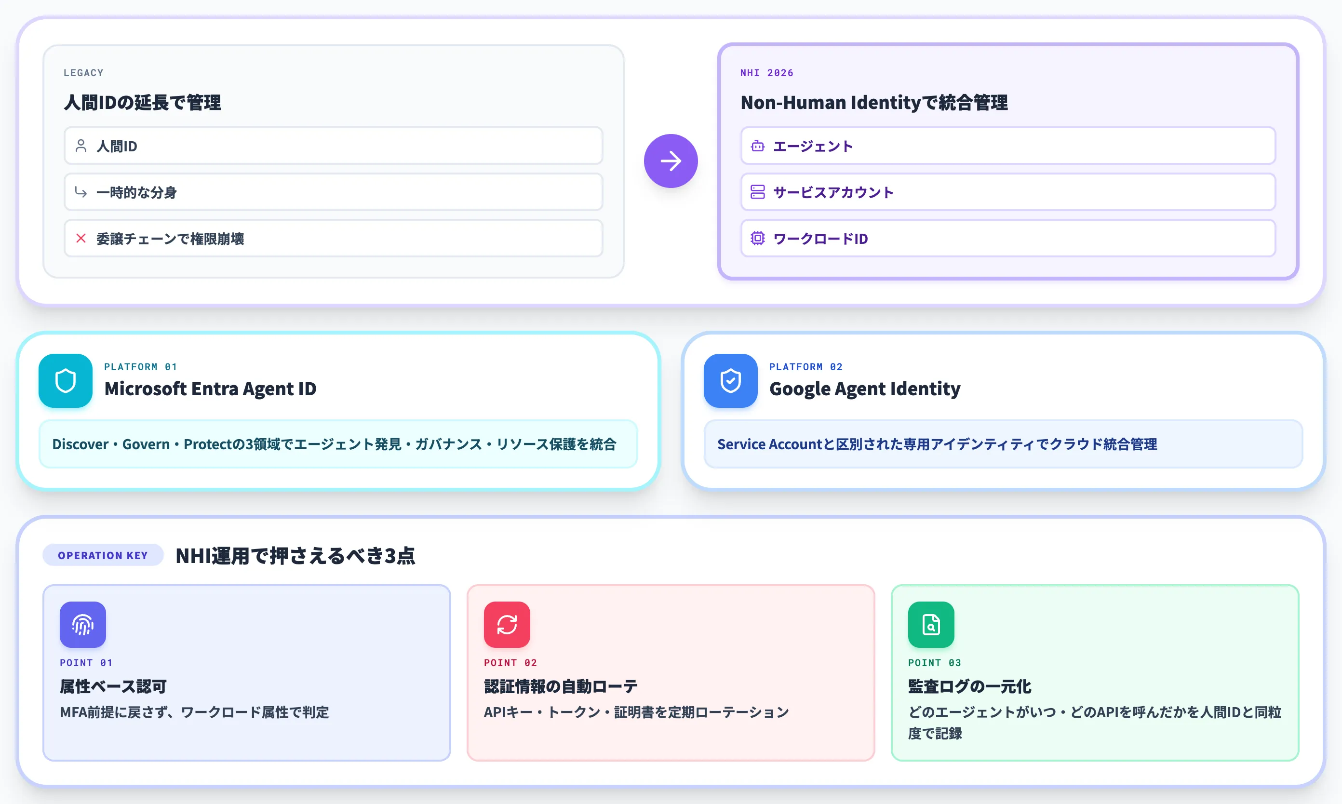Click the PLATFORM 01 label
1342x804 pixels.
(x=140, y=367)
